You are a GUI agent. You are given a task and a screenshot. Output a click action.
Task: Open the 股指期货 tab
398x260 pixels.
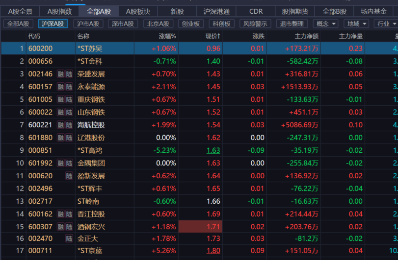coord(295,11)
